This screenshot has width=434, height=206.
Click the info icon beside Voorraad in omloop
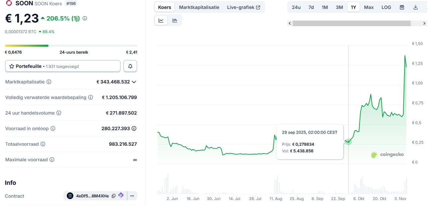click(53, 129)
